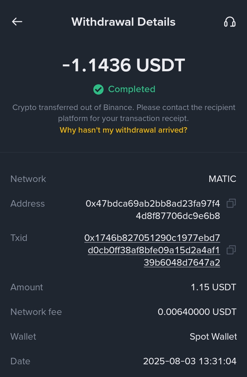Screen dimensions: 247x377
Task: Tap the Txid row label
Action: (19, 238)
